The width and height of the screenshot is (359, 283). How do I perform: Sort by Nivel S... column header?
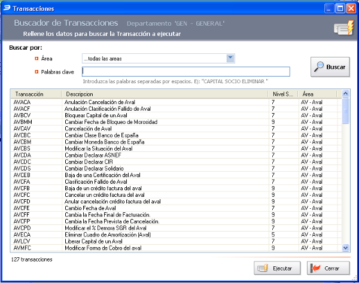pyautogui.click(x=283, y=95)
